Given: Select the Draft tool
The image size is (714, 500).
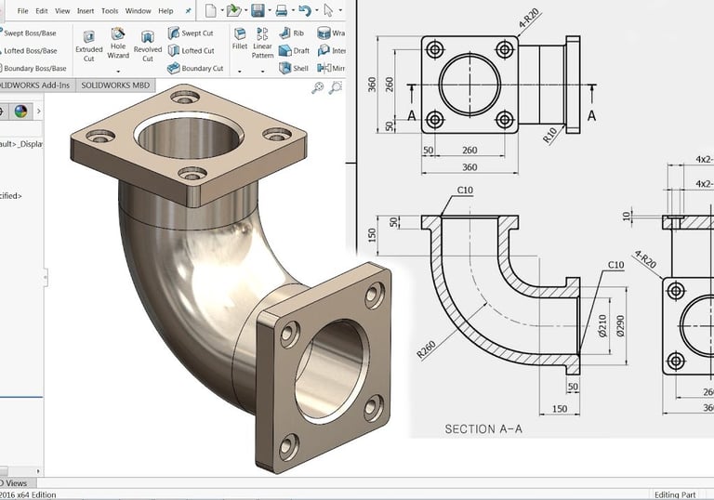Looking at the screenshot, I should coord(294,50).
